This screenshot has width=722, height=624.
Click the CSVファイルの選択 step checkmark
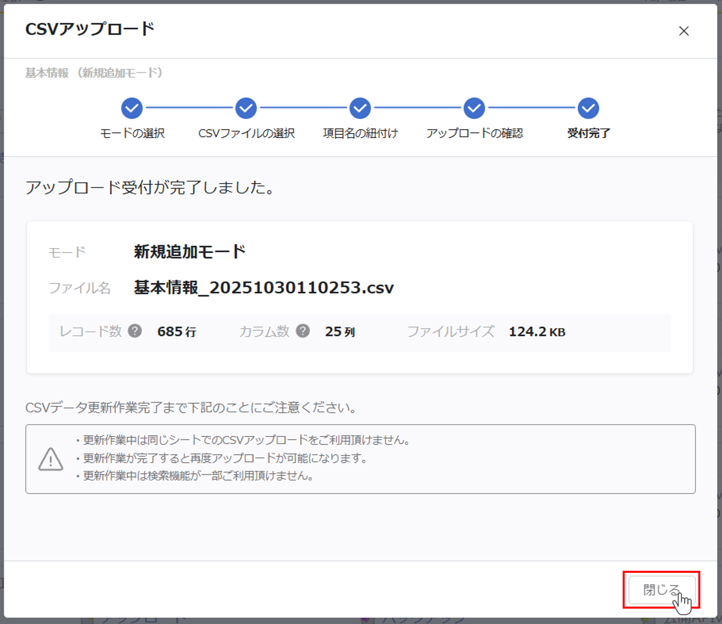(246, 108)
